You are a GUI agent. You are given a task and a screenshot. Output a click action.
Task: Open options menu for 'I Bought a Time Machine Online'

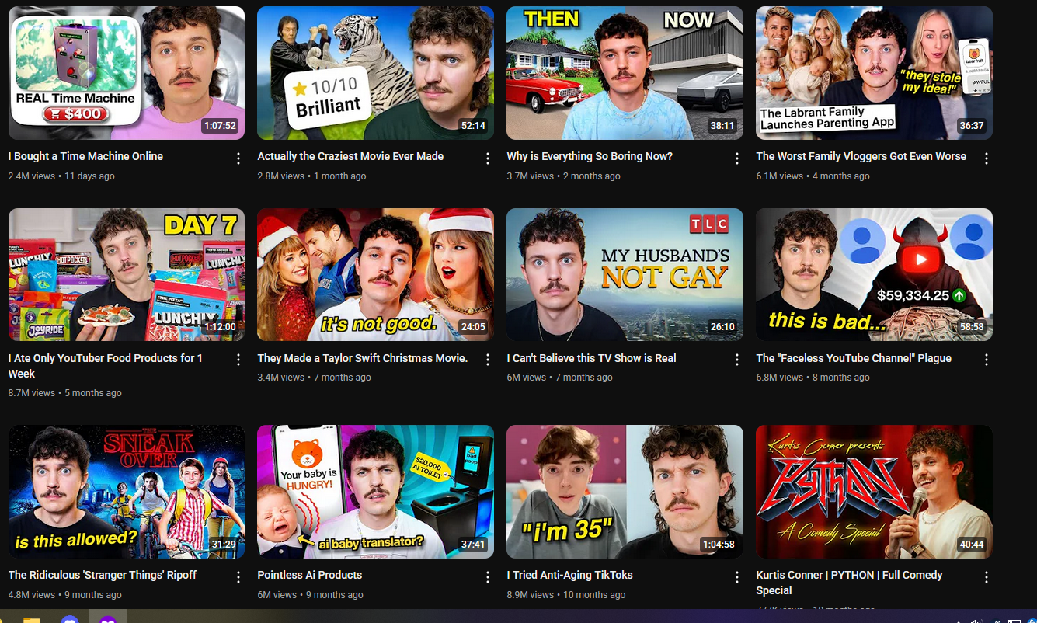[238, 158]
